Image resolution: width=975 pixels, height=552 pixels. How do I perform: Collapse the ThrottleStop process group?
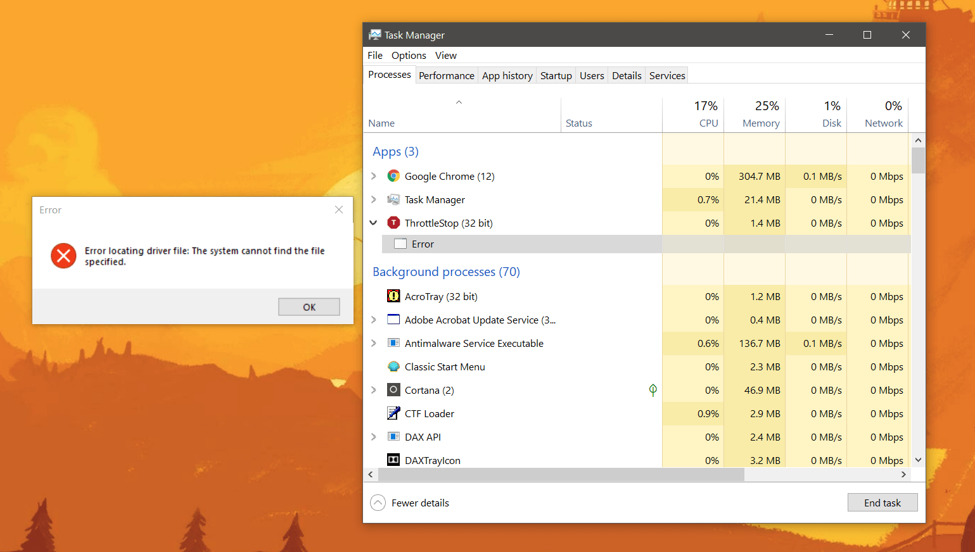click(x=373, y=223)
